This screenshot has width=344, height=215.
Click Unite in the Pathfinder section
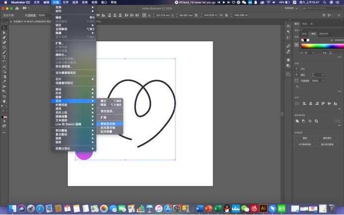tap(297, 120)
